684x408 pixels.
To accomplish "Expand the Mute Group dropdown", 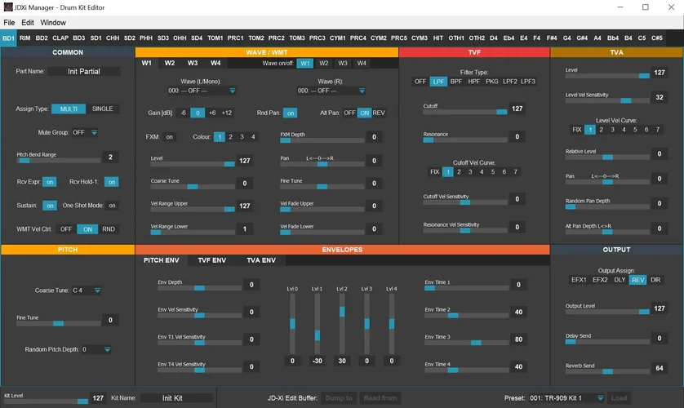I will coord(86,132).
